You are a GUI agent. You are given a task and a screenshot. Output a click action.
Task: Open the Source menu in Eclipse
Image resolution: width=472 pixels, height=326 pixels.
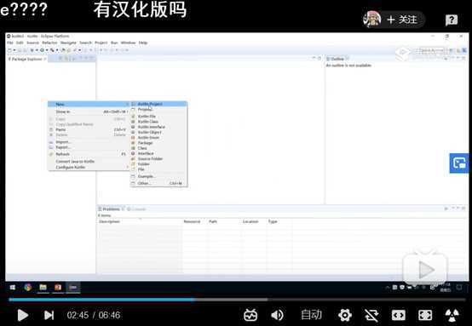[x=33, y=43]
